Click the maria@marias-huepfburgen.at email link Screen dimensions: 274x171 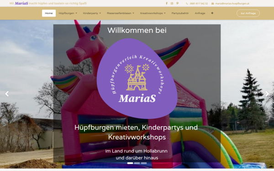[x=232, y=4]
